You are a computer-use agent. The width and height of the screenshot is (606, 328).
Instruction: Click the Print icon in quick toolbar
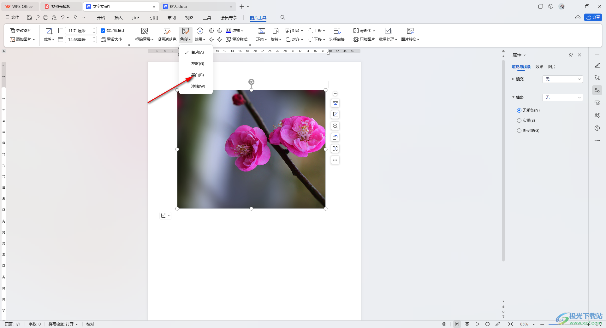[46, 17]
